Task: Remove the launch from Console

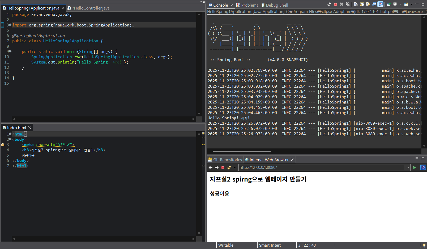Action: point(341,4)
